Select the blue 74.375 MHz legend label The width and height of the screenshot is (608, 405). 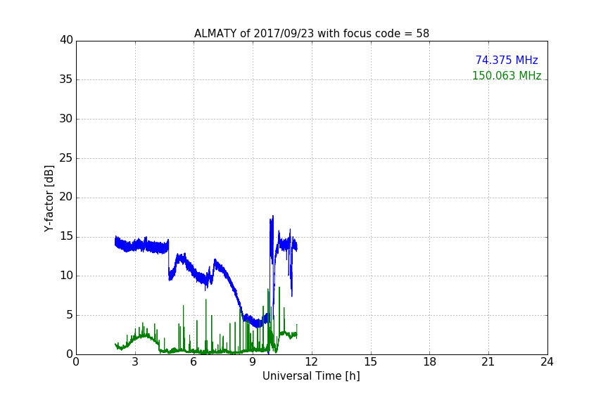[x=507, y=60]
